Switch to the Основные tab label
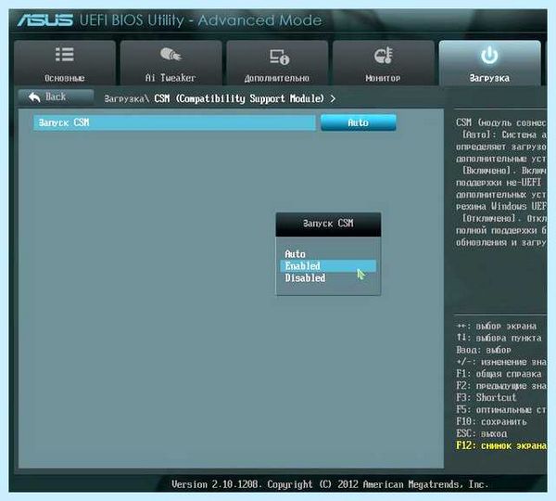556x501 pixels. [65, 78]
